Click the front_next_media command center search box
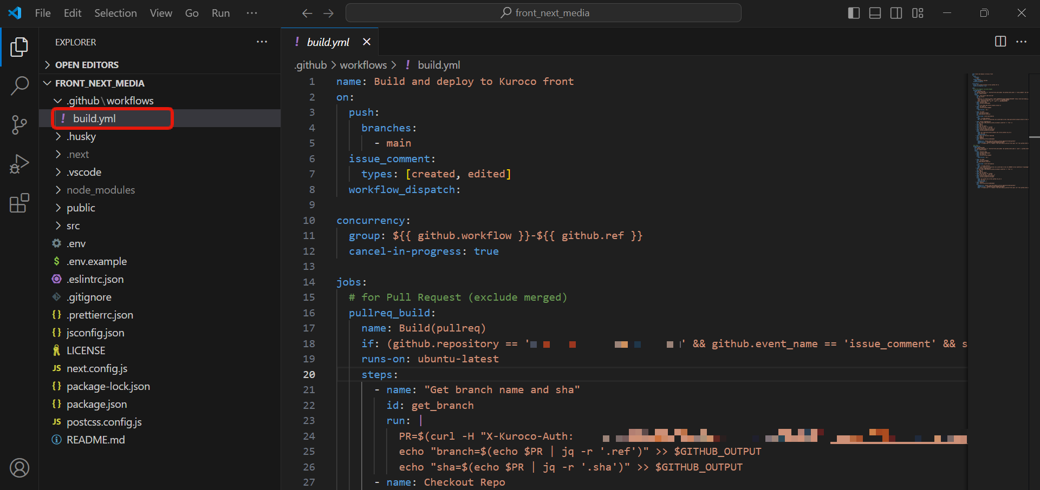 pos(543,13)
